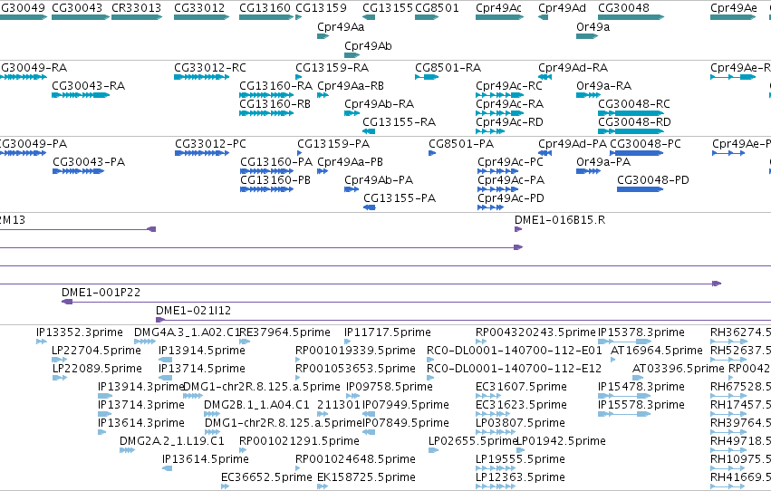Click EST IP15578.3prime

625,414
